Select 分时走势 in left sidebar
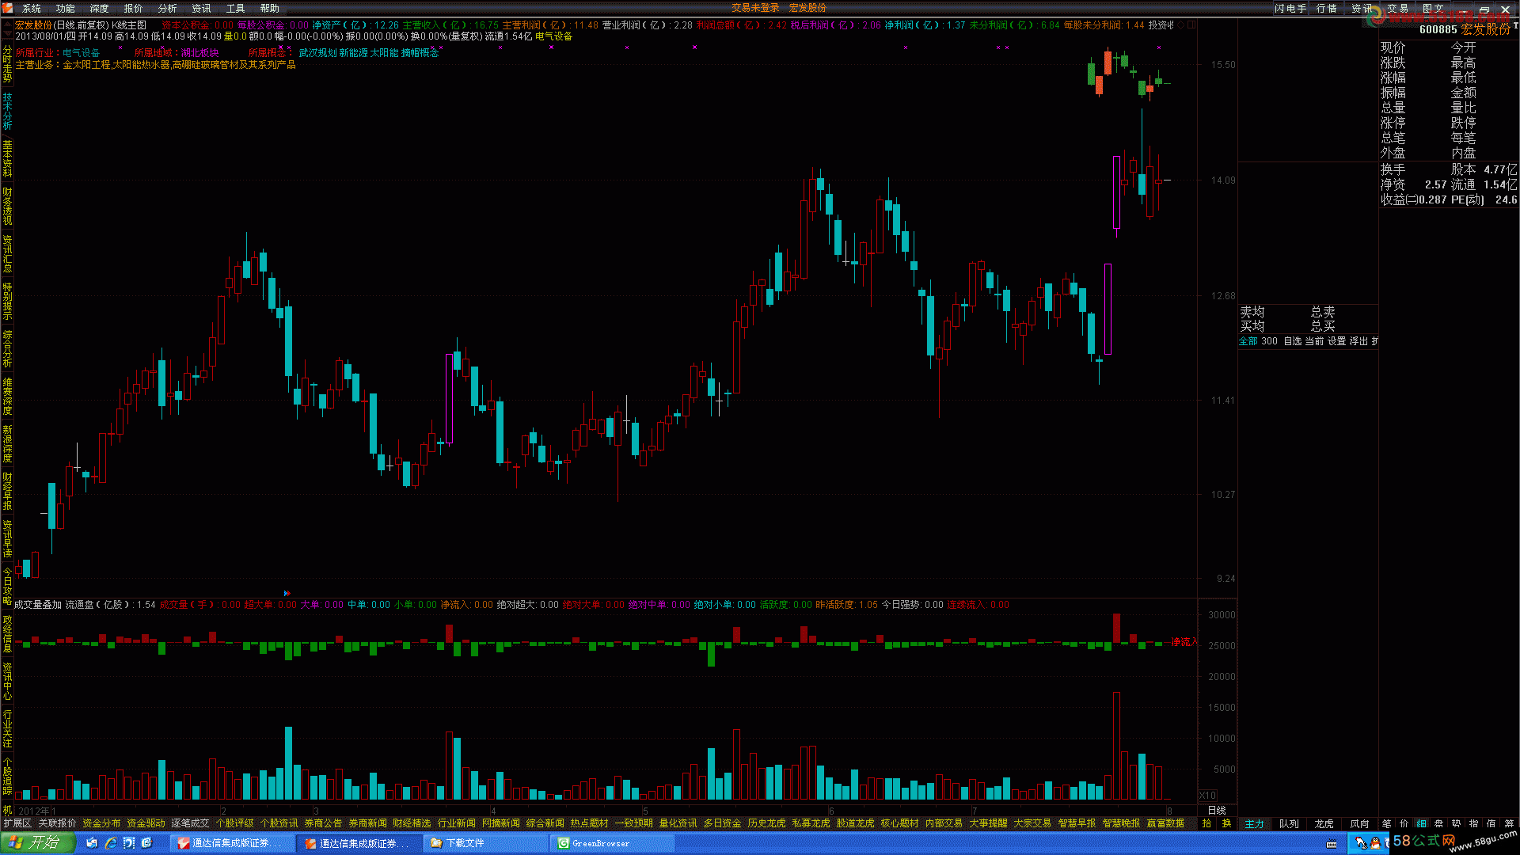 click(x=7, y=65)
